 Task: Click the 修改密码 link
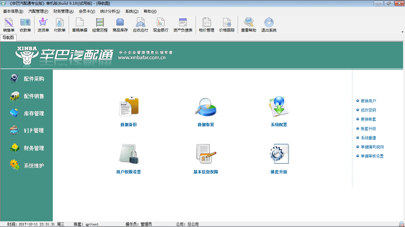pyautogui.click(x=368, y=110)
